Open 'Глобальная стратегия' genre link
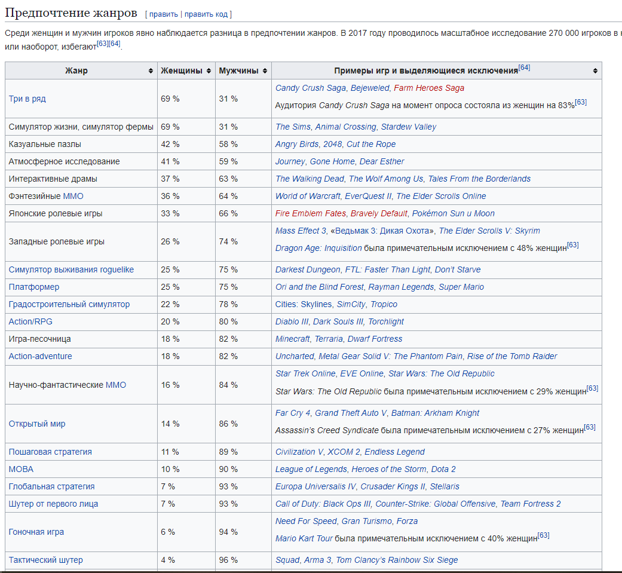 (x=51, y=486)
